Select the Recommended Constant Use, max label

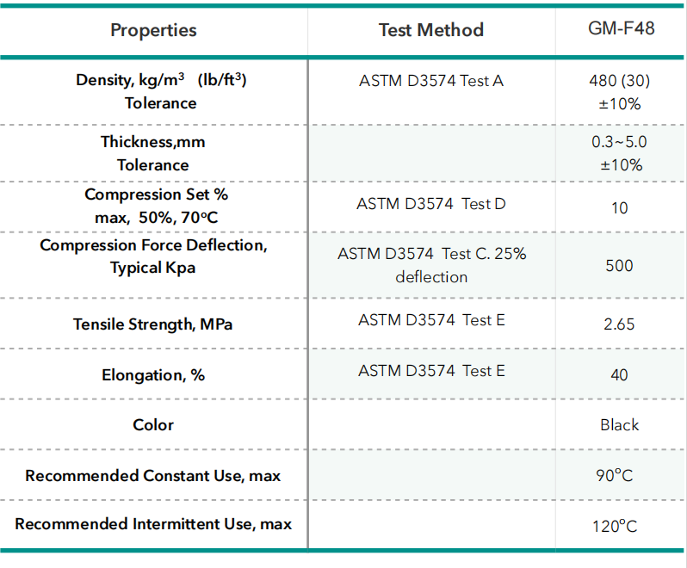point(153,475)
